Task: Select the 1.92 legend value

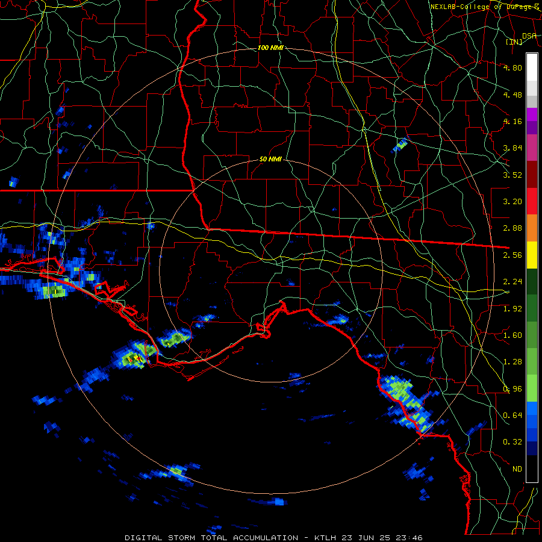Action: click(512, 309)
